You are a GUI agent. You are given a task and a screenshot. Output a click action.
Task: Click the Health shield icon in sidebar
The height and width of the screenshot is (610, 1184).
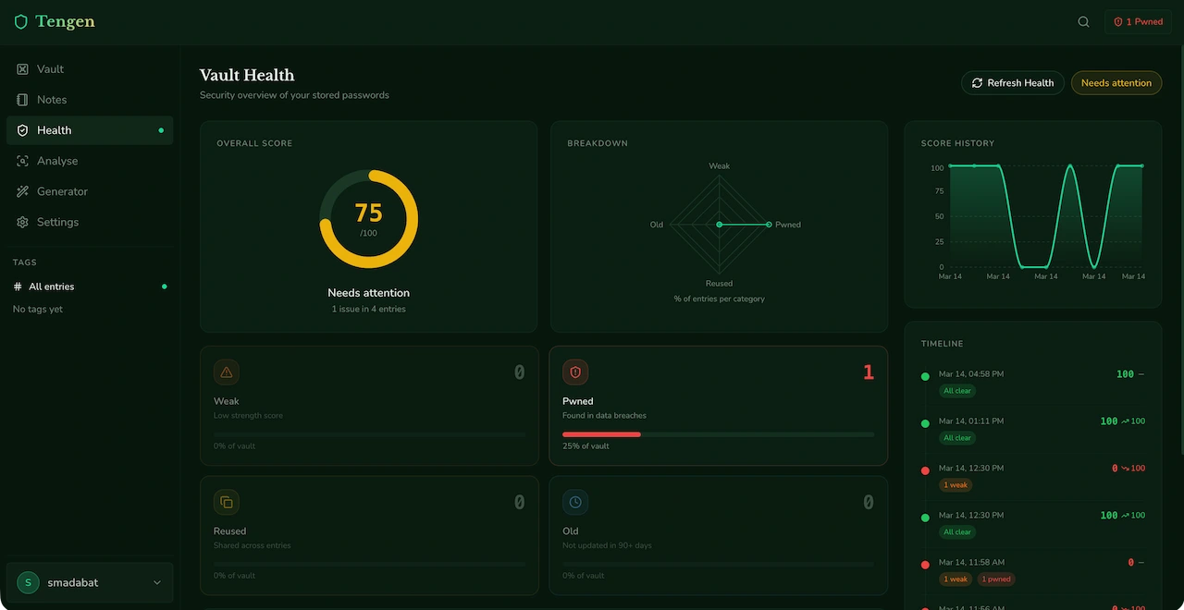point(23,130)
